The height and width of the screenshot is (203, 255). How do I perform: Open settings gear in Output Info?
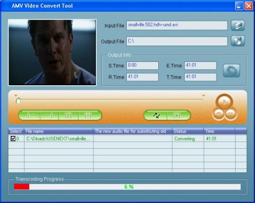tap(231, 71)
